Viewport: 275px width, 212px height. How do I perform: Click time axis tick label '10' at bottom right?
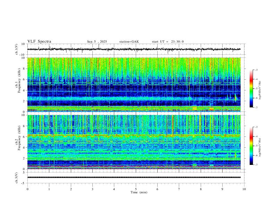click(244, 189)
